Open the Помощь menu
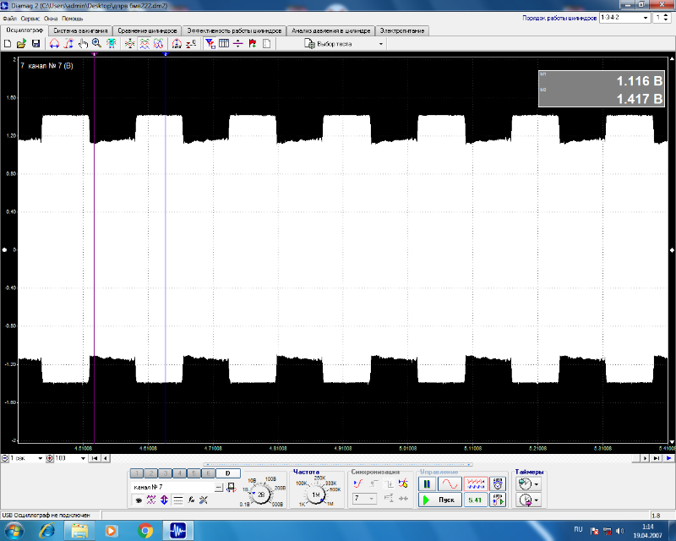Image resolution: width=676 pixels, height=541 pixels. point(73,19)
